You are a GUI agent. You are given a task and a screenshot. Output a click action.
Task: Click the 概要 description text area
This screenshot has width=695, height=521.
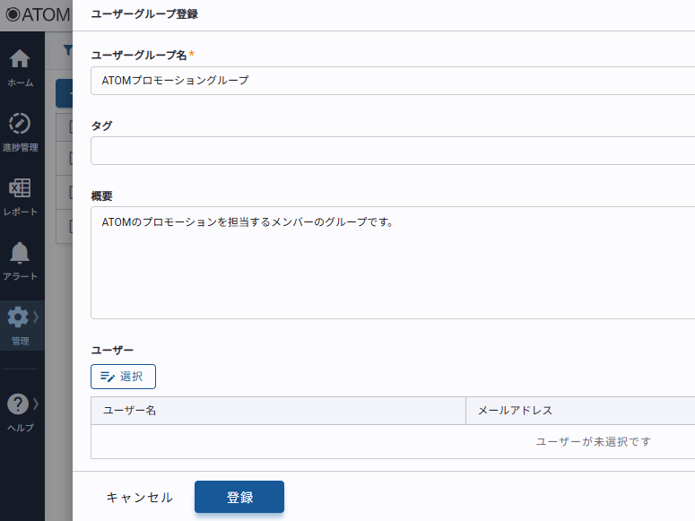[x=393, y=262]
